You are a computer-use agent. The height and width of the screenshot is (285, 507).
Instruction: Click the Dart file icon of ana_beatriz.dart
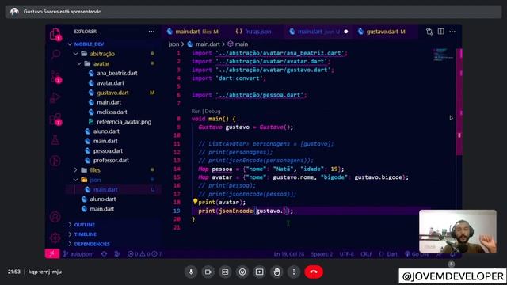[x=91, y=74]
